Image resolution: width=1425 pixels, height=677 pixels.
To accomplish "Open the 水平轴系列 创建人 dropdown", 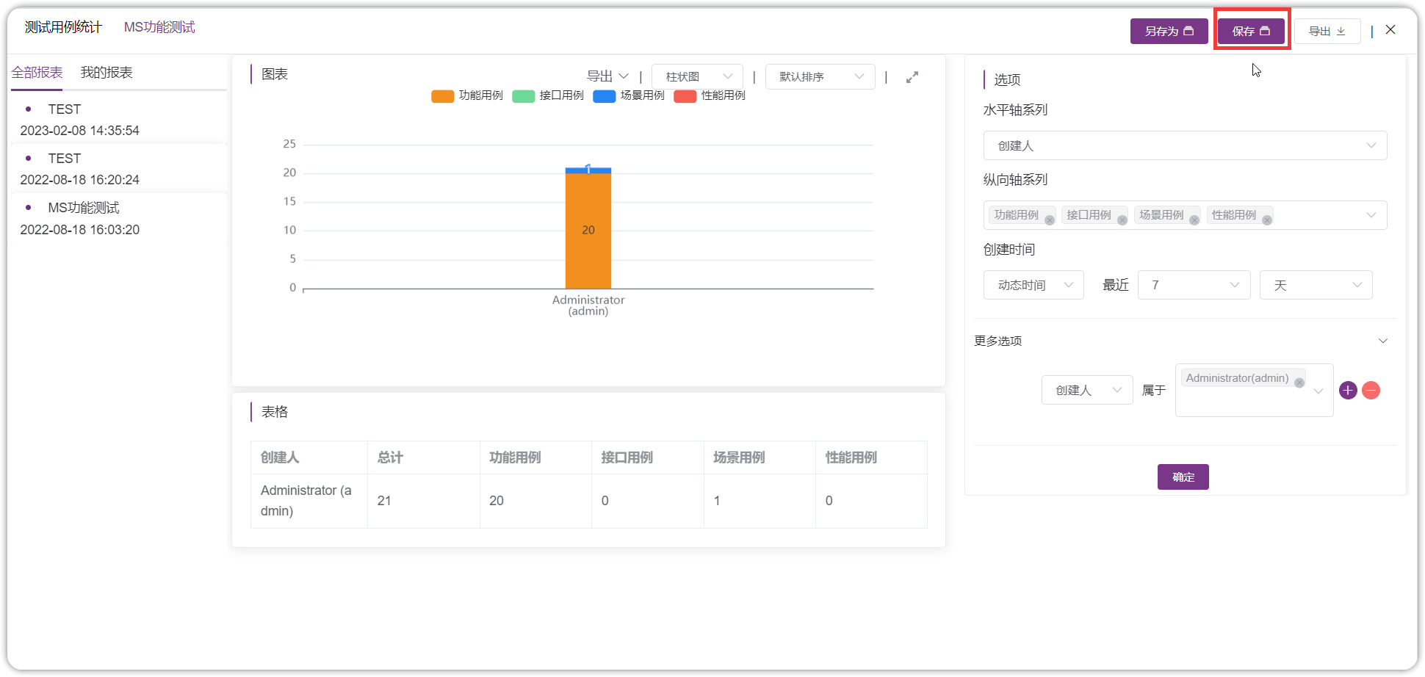I will (x=1185, y=145).
